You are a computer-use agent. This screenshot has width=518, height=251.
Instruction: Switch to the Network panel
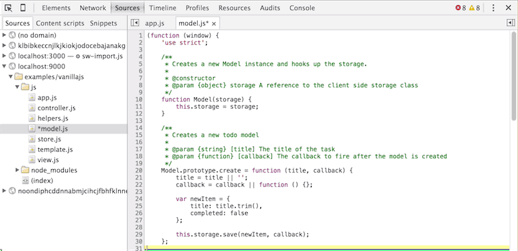pos(93,8)
